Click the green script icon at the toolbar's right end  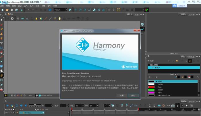coord(147,10)
